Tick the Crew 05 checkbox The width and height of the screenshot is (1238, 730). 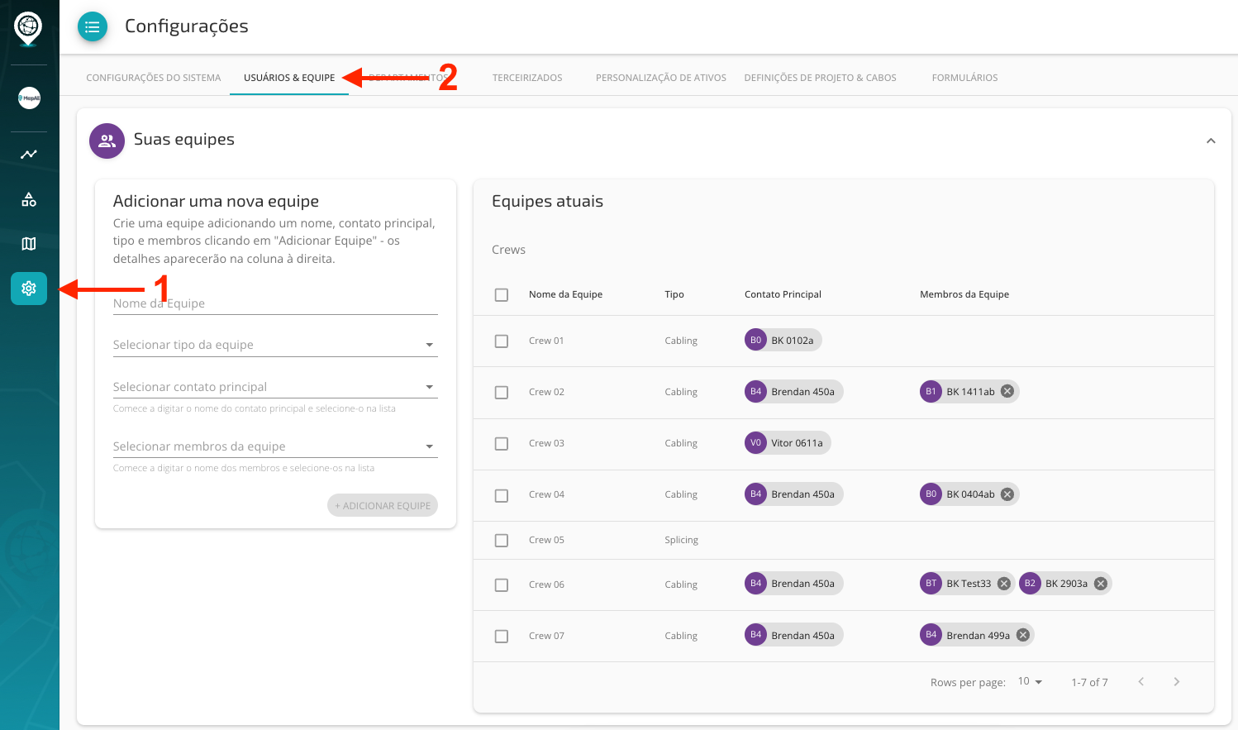502,541
